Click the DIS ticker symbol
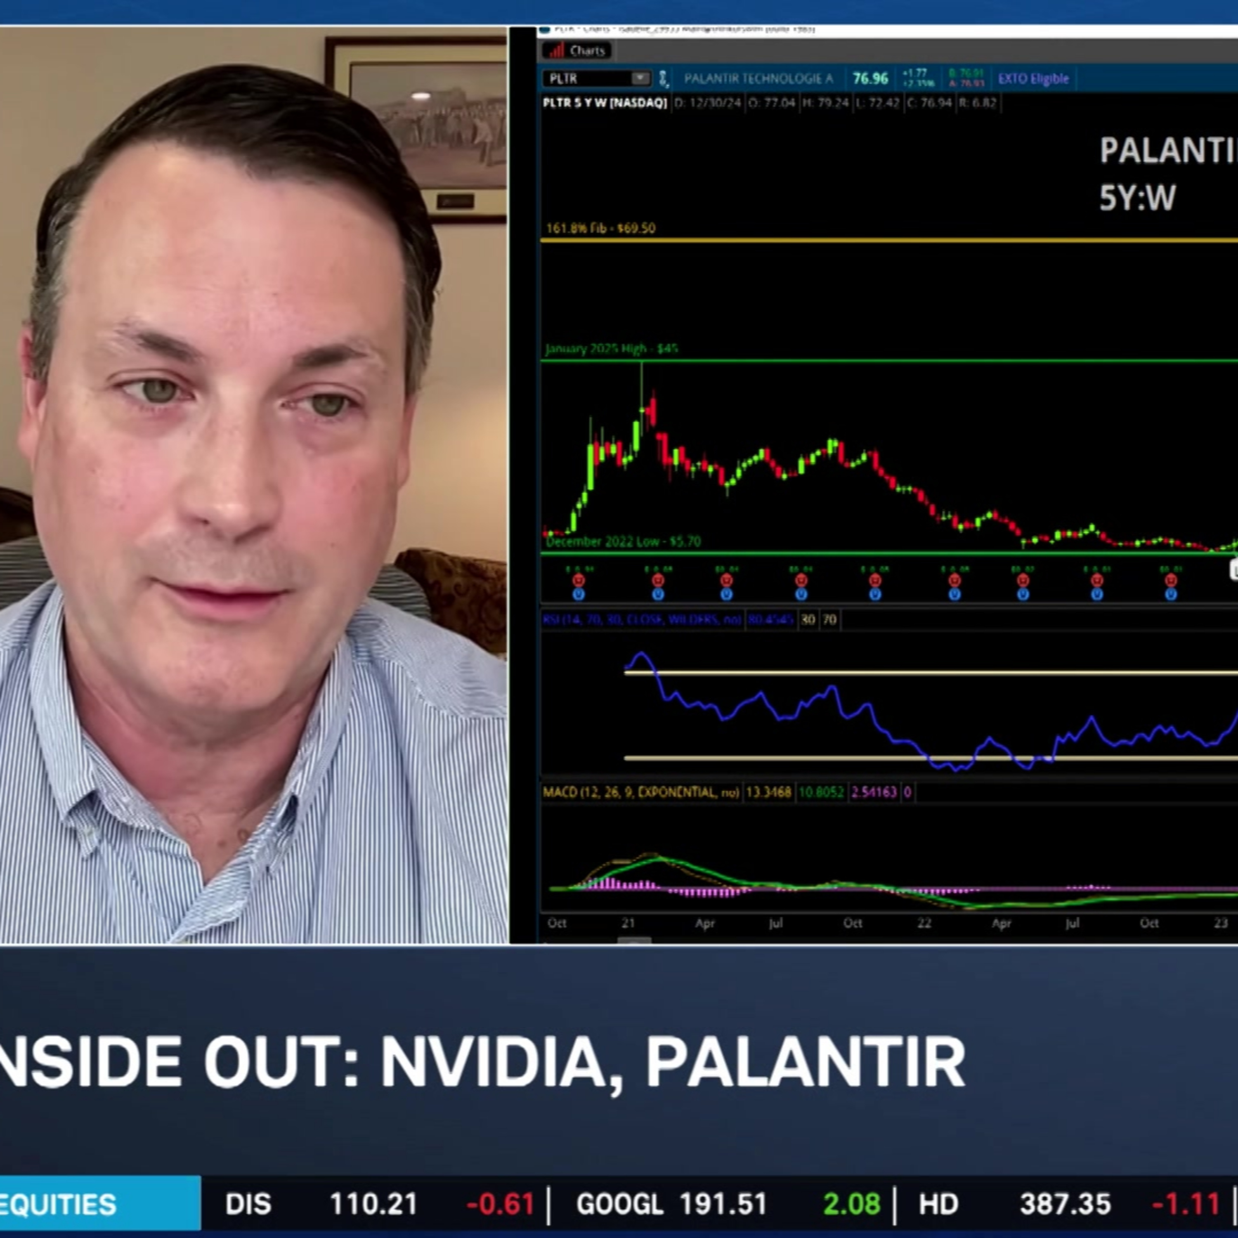Viewport: 1238px width, 1238px height. [x=248, y=1205]
